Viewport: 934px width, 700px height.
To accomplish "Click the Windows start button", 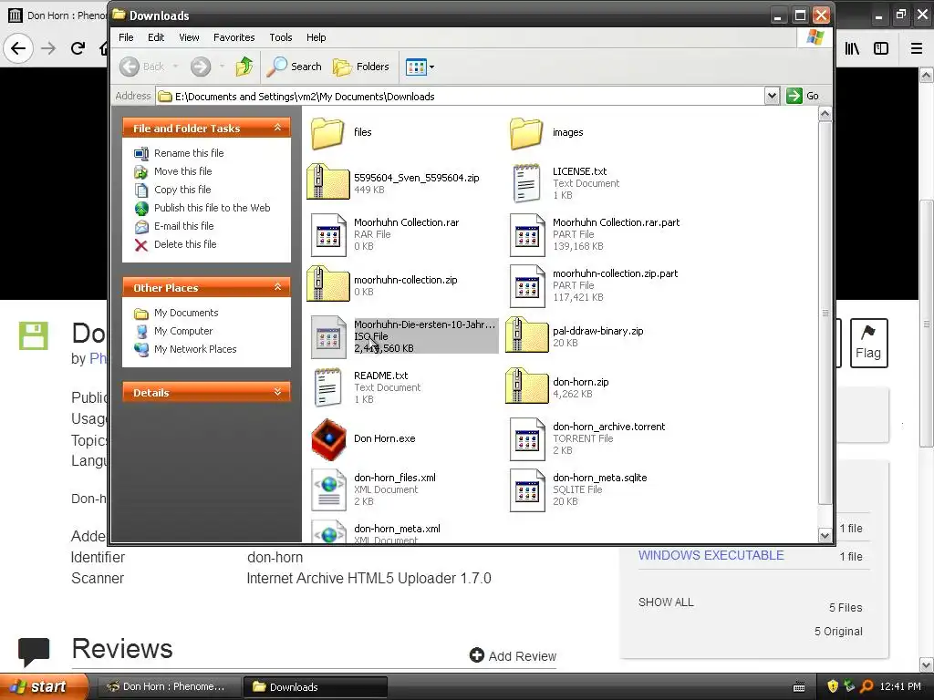I will pyautogui.click(x=43, y=686).
